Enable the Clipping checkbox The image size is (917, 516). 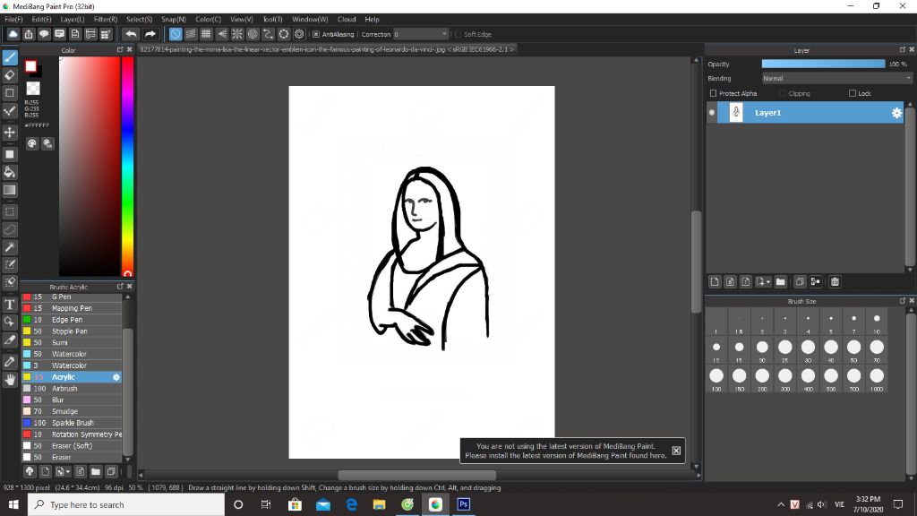(x=783, y=93)
